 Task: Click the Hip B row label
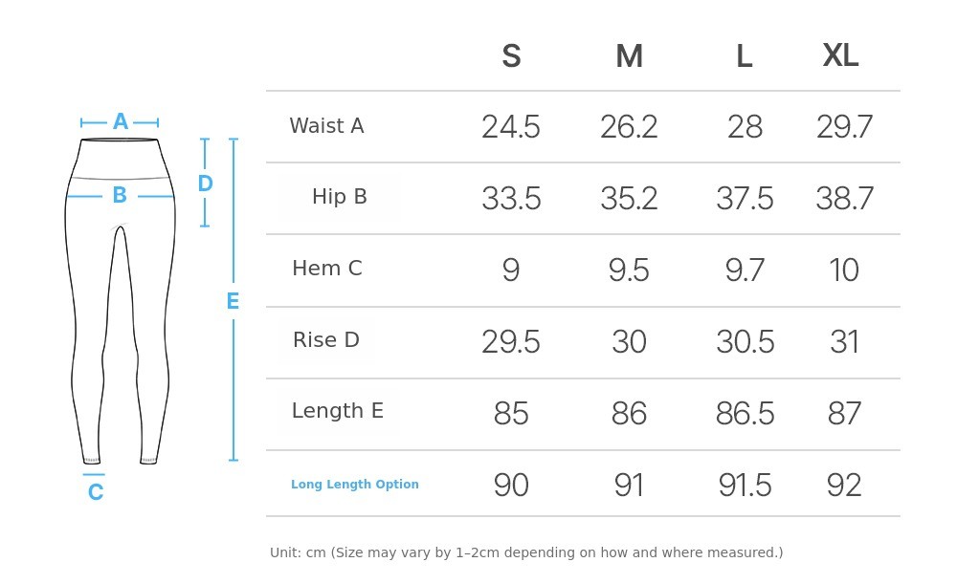[x=339, y=197]
